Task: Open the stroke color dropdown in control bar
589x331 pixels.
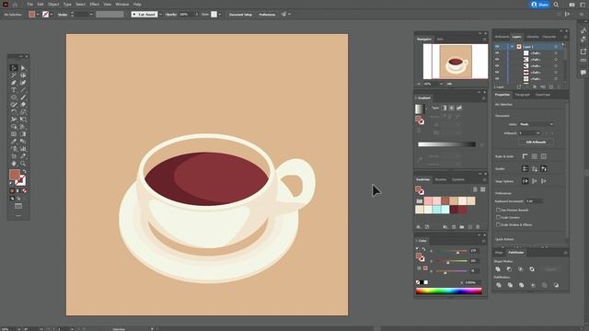Action: pos(52,15)
